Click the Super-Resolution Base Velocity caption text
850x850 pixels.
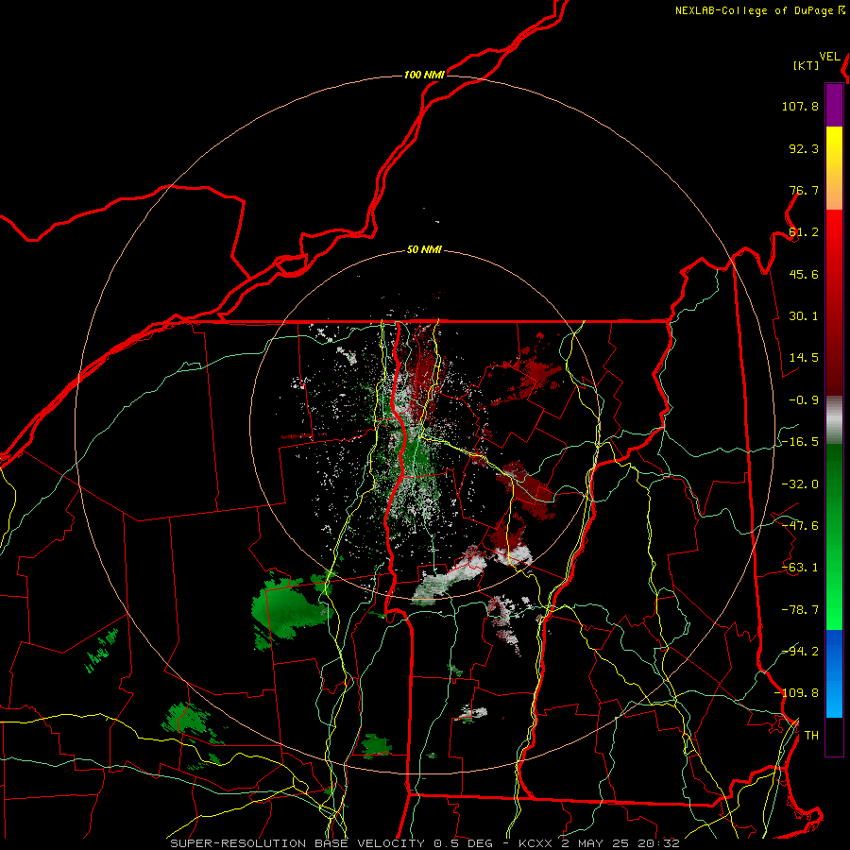click(x=424, y=843)
